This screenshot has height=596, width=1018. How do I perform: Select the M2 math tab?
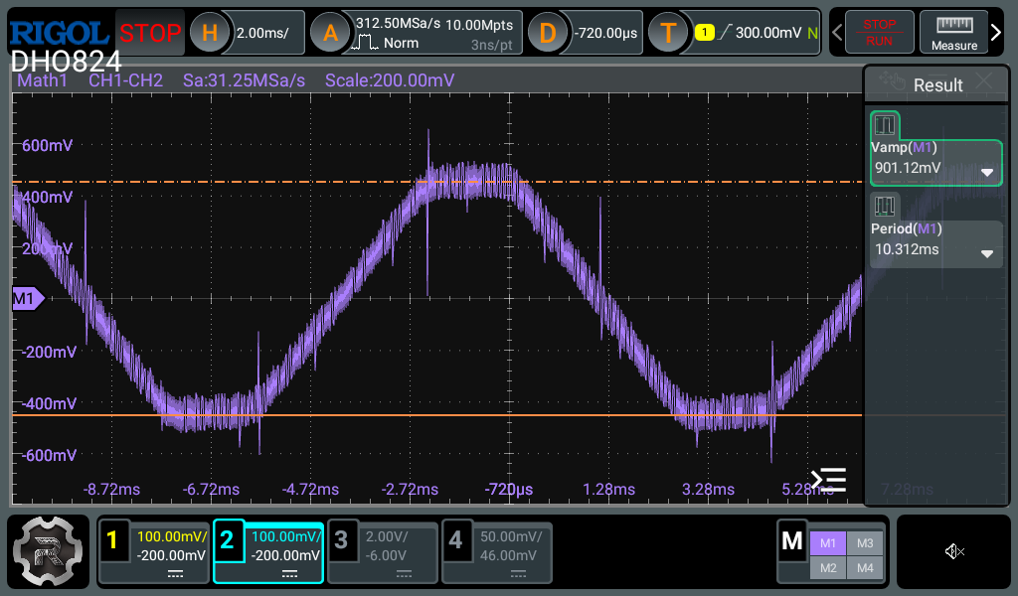(x=827, y=566)
